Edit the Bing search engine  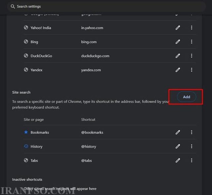tap(178, 42)
